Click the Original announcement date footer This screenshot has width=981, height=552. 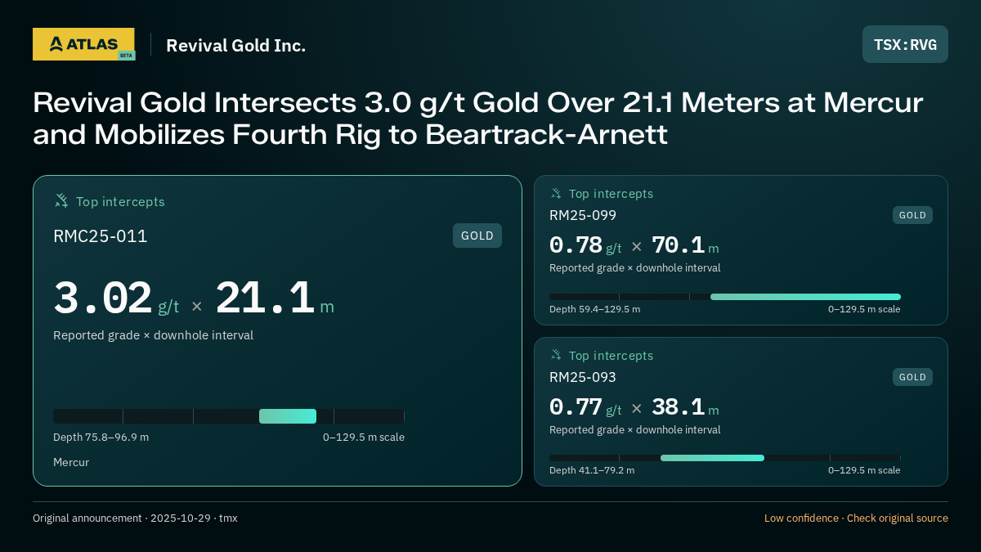tap(135, 518)
